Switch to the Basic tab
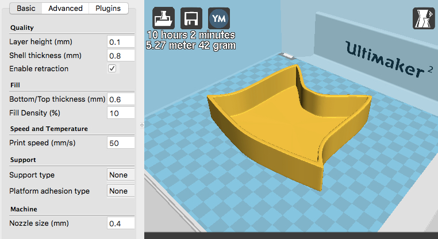Viewport: 438px width, 239px height. 26,9
